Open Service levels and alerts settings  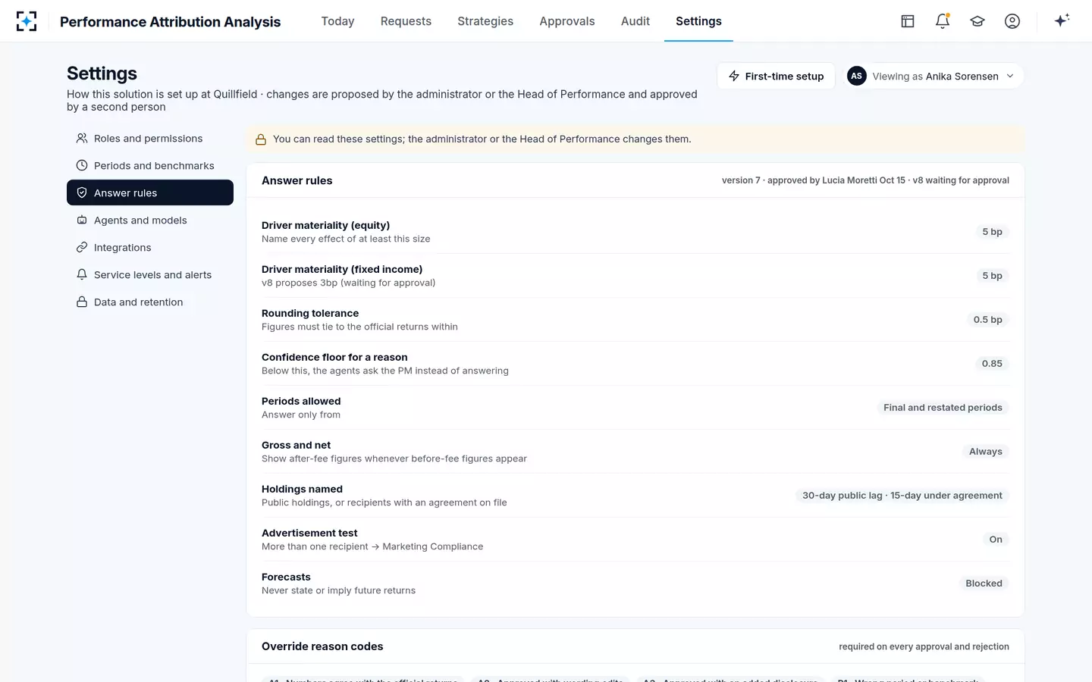pos(150,274)
